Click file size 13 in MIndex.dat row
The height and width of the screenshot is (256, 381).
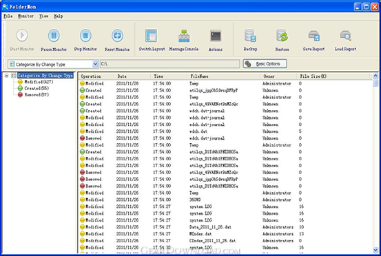[301, 234]
